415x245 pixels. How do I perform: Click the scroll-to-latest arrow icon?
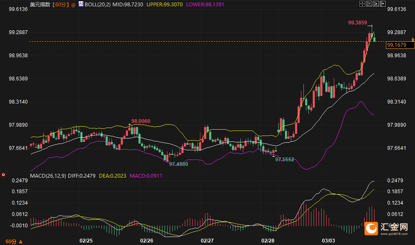[383, 4]
